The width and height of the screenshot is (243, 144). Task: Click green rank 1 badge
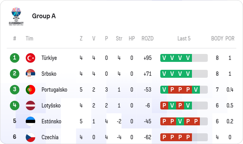[x=15, y=58]
